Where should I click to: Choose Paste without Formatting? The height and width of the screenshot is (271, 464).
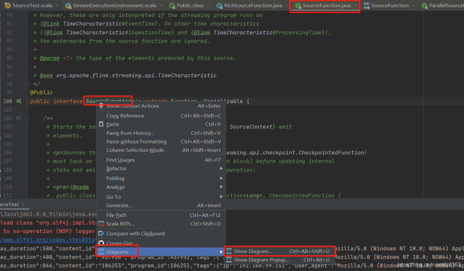[x=161, y=141]
